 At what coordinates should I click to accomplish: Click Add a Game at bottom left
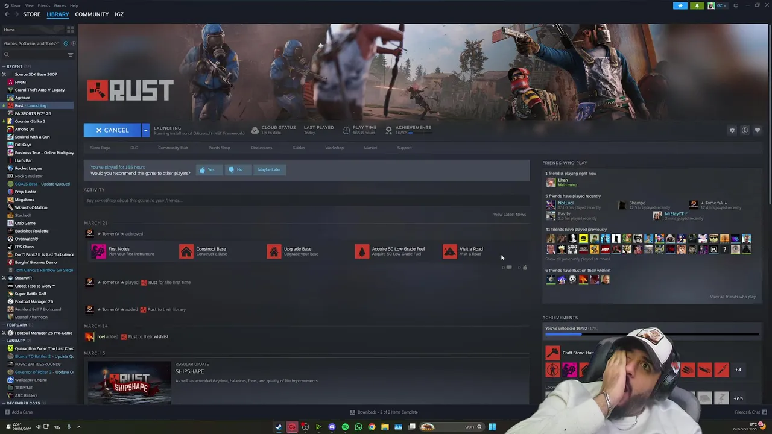coord(18,412)
